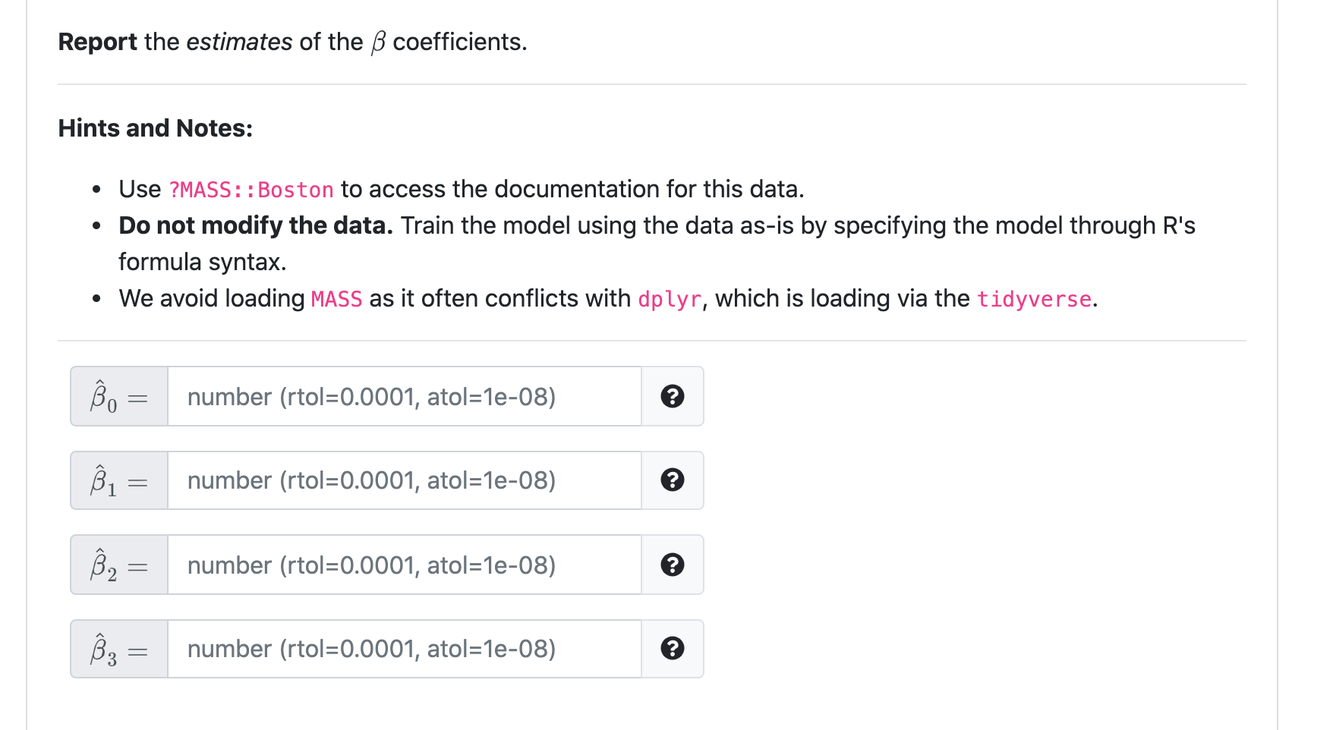Click the pink MASS code in the last bullet
Screen dimensions: 1333x730
[x=336, y=299]
